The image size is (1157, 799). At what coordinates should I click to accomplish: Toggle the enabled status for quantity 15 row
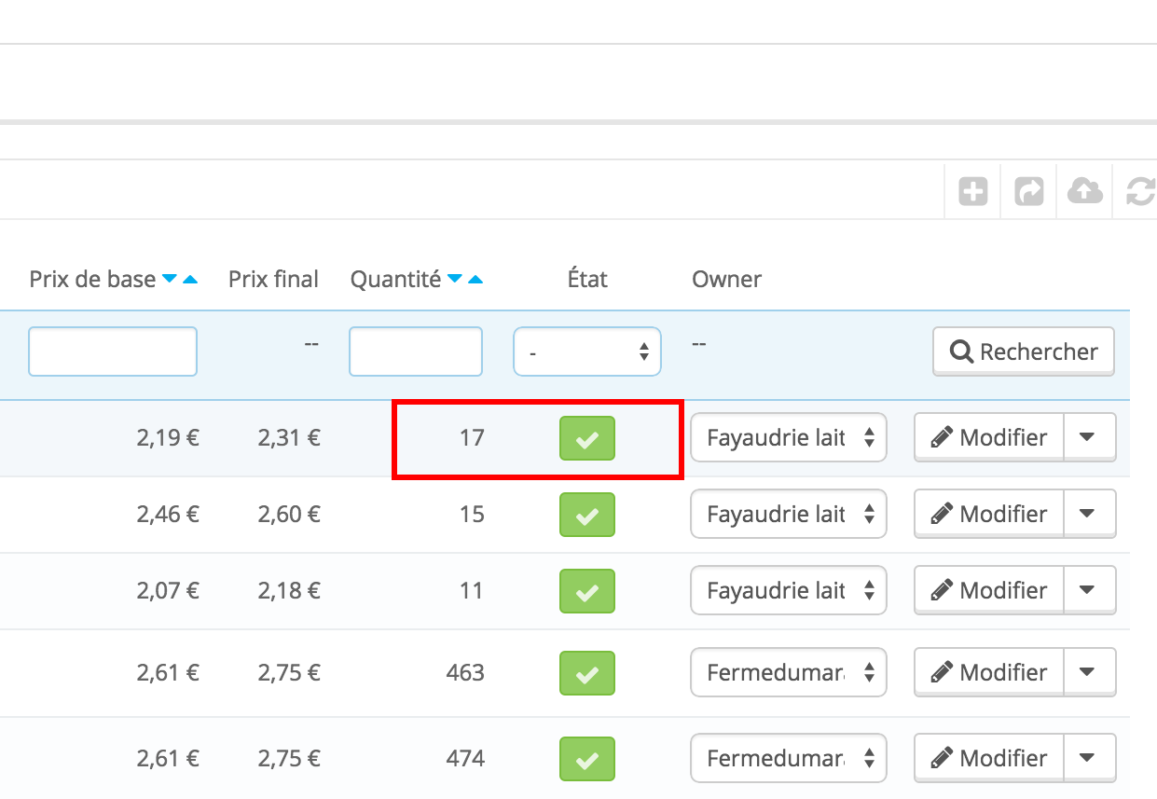(x=587, y=515)
